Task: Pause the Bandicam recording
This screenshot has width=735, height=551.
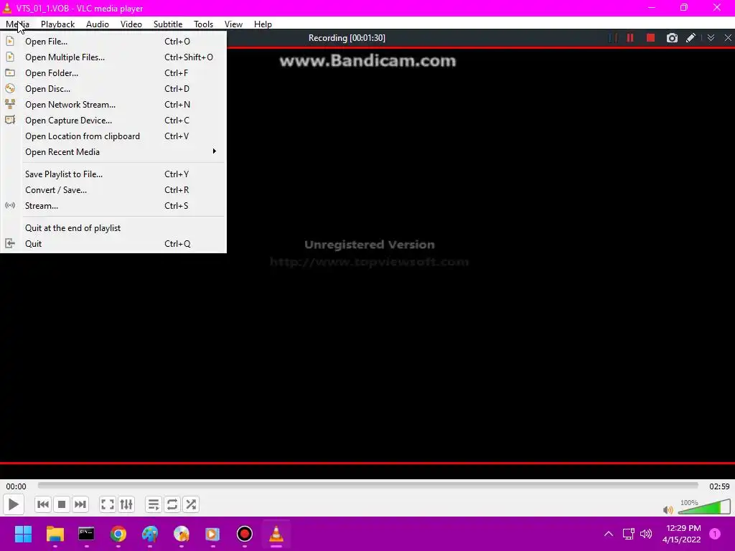Action: coord(630,38)
